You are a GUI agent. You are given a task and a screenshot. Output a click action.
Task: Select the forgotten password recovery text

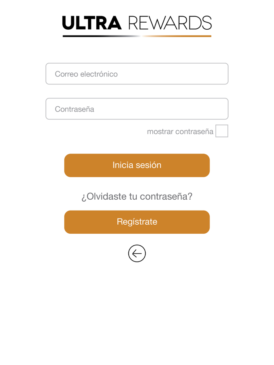pyautogui.click(x=137, y=196)
